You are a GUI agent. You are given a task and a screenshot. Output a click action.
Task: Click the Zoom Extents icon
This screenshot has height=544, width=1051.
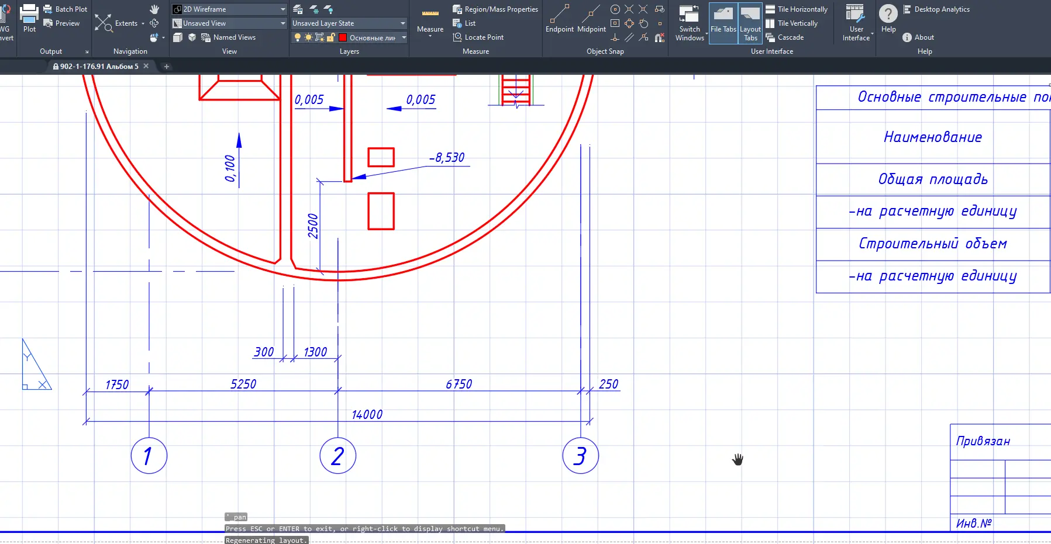[104, 23]
